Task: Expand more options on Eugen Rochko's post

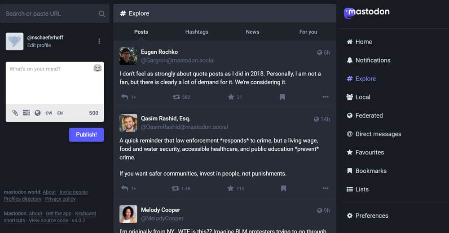Action: point(326,97)
